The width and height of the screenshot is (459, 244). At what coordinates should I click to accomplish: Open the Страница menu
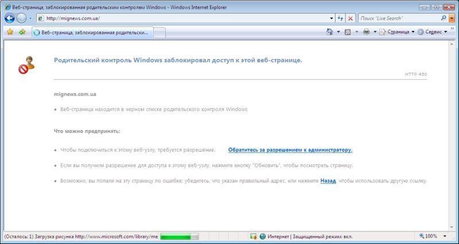(x=397, y=32)
